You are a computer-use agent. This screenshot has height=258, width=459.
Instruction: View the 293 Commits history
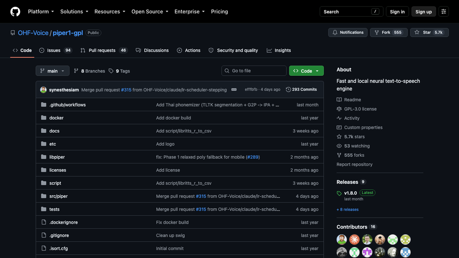[301, 89]
